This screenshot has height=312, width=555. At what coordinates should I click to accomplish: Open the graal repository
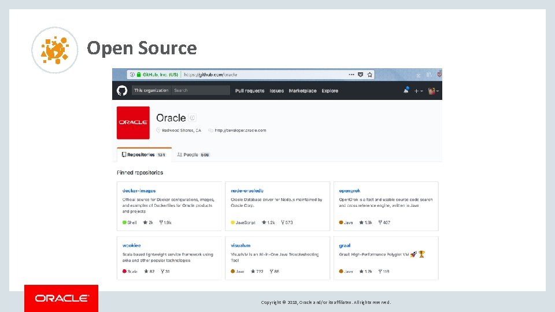coord(345,245)
